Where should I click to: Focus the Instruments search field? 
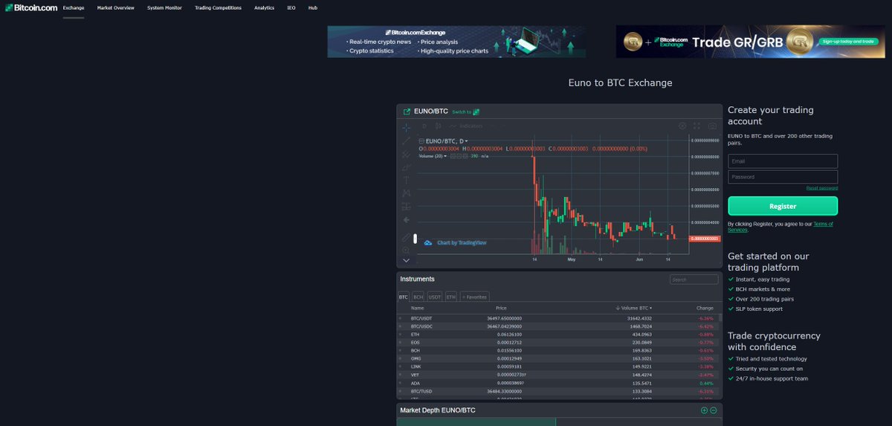click(x=694, y=280)
